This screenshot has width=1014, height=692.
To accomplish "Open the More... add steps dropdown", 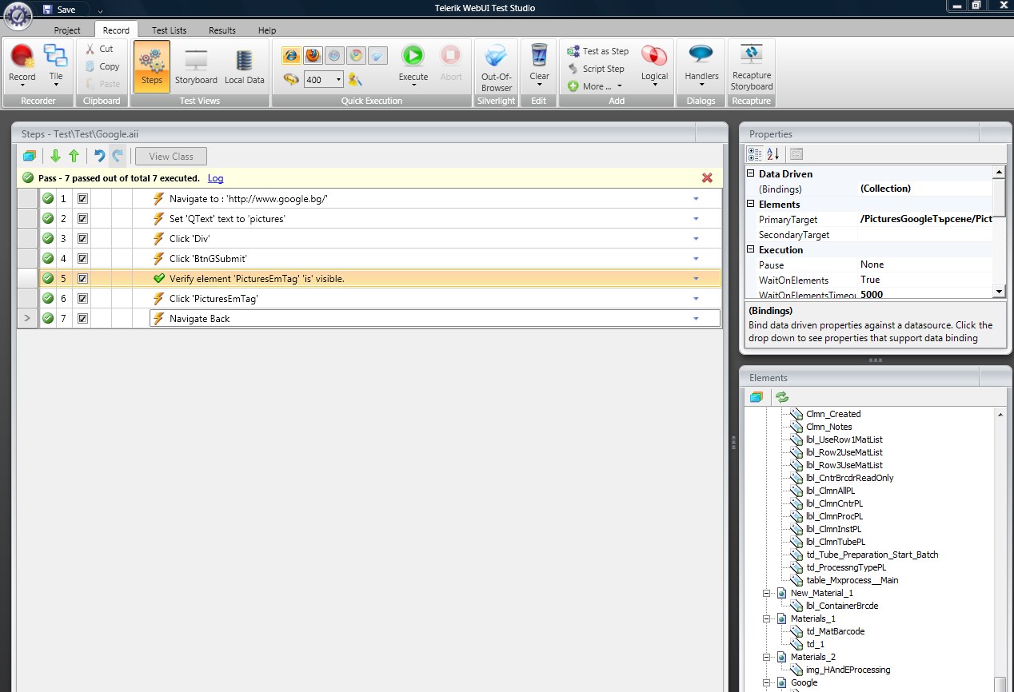I will click(x=595, y=86).
